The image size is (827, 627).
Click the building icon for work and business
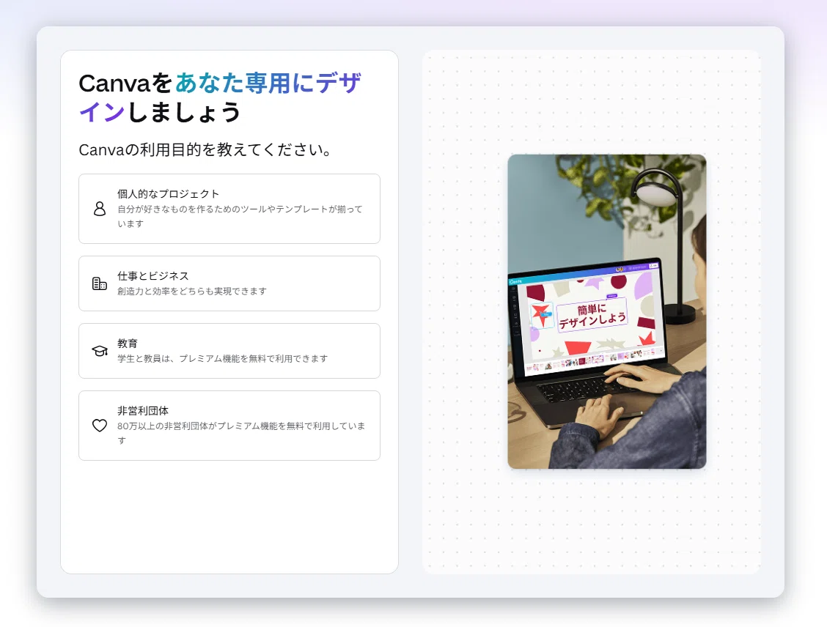click(x=100, y=283)
